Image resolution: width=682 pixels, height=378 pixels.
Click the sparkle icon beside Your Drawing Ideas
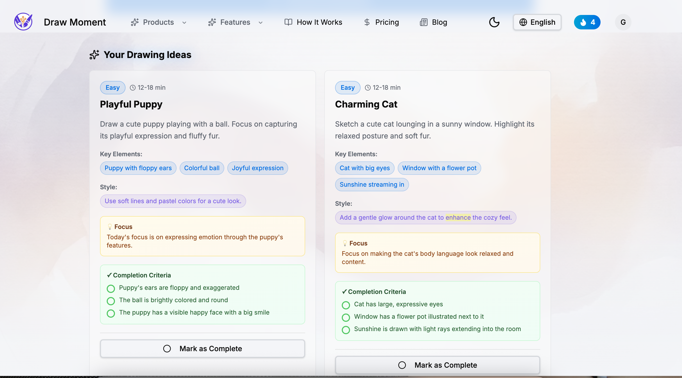(x=94, y=55)
